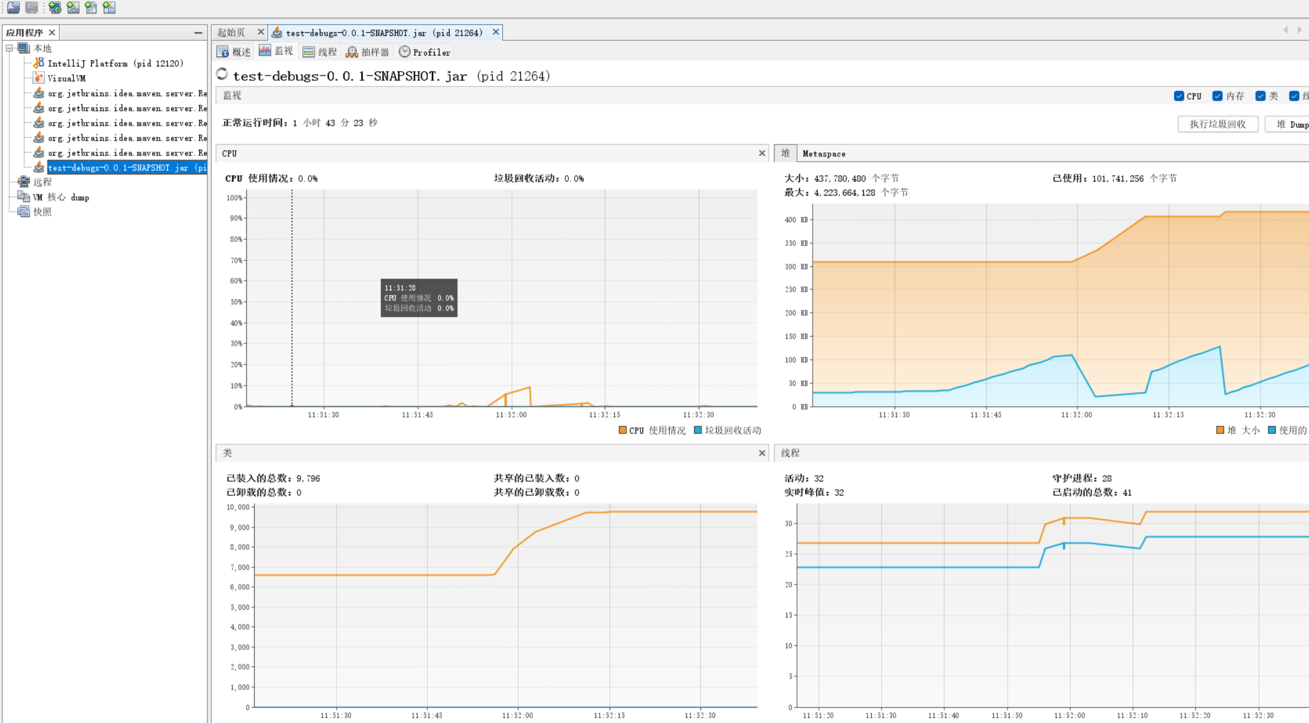Minimize the 应用程序 applications panel
Screen dimensions: 1309x723
coord(198,33)
